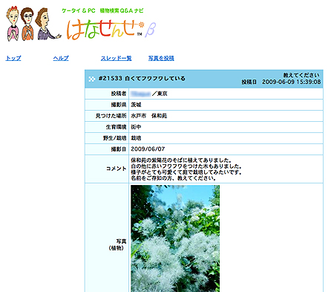Image resolution: width=334 pixels, height=292 pixels.
Task: Click the トップ navigation link
Action: coord(13,58)
